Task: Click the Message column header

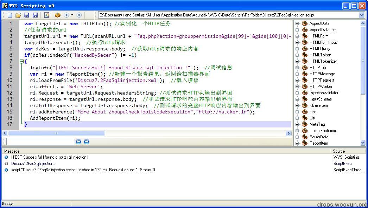Action: pyautogui.click(x=12, y=151)
